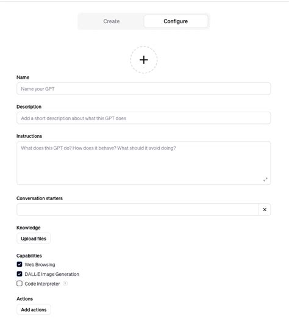
Task: Switch to the Create tab
Action: pyautogui.click(x=111, y=21)
